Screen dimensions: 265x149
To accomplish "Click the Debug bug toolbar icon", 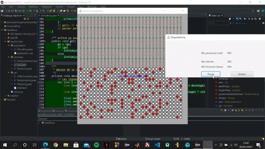I will 24,11.
